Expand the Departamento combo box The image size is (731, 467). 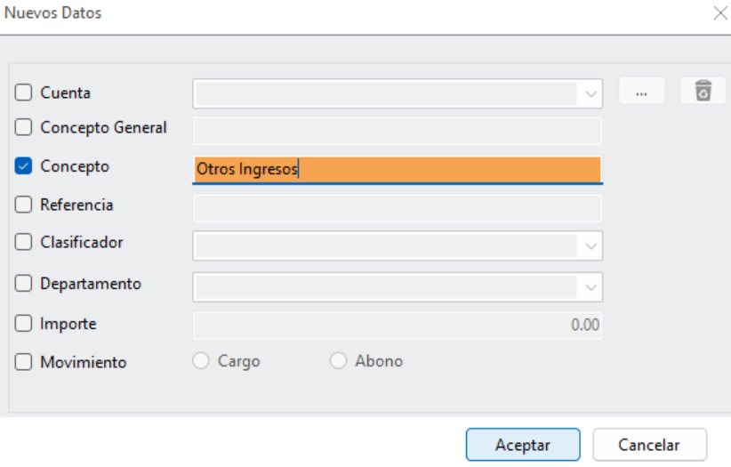tap(590, 287)
